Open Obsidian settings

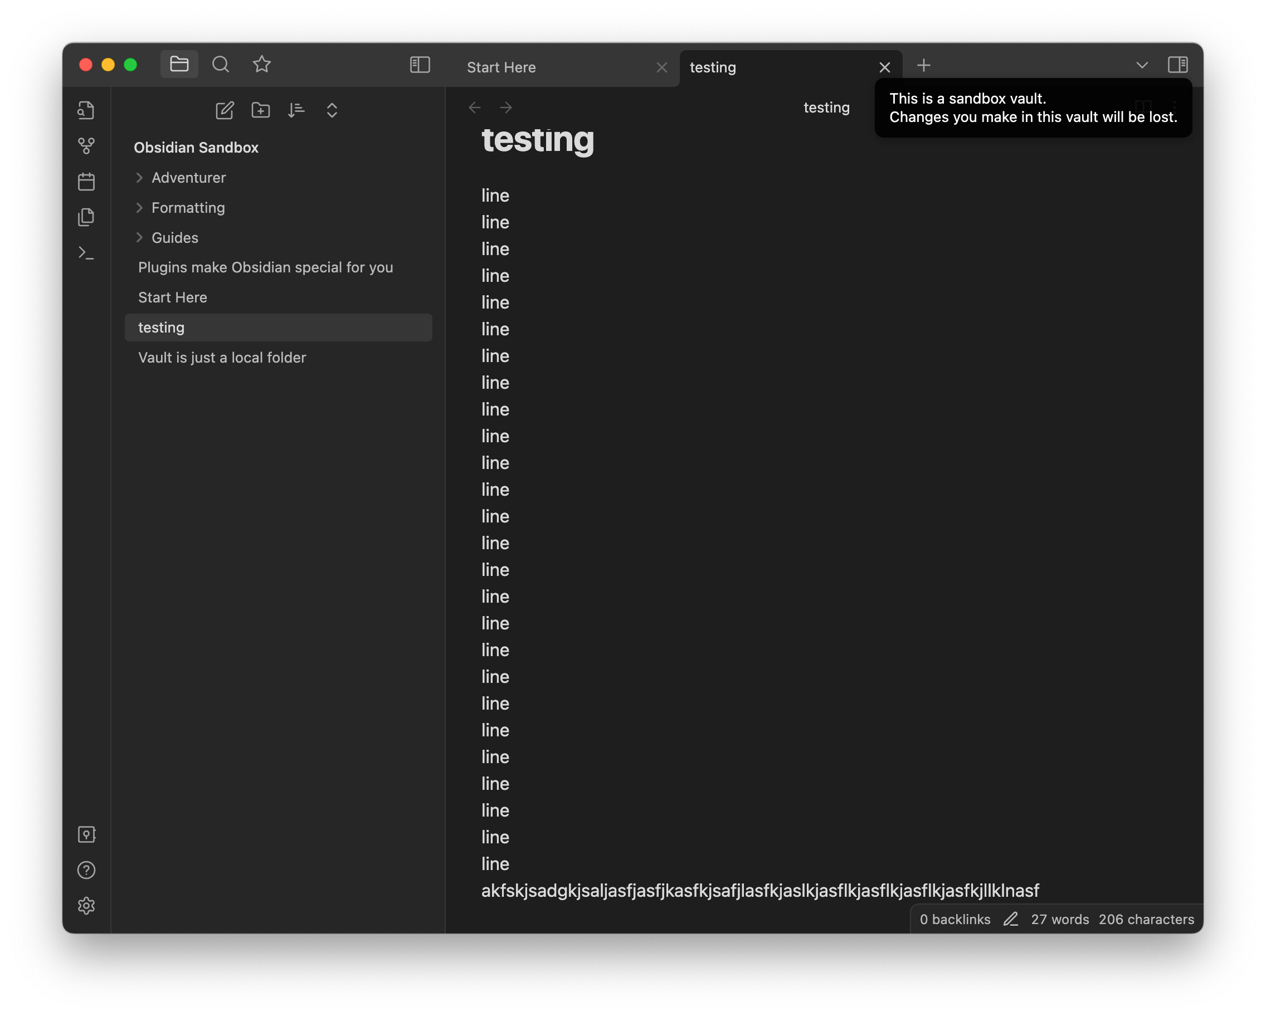tap(86, 906)
